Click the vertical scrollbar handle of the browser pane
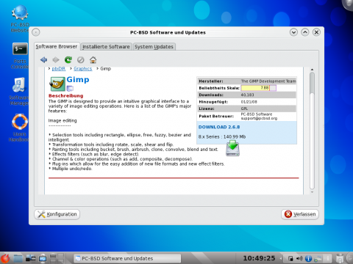 (x=312, y=83)
